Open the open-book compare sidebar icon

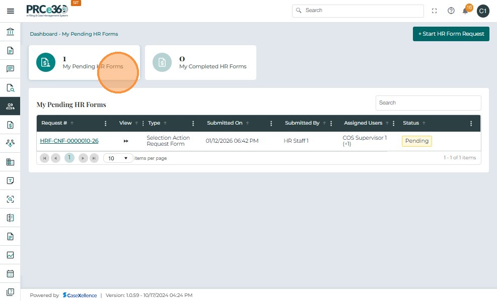pyautogui.click(x=10, y=218)
